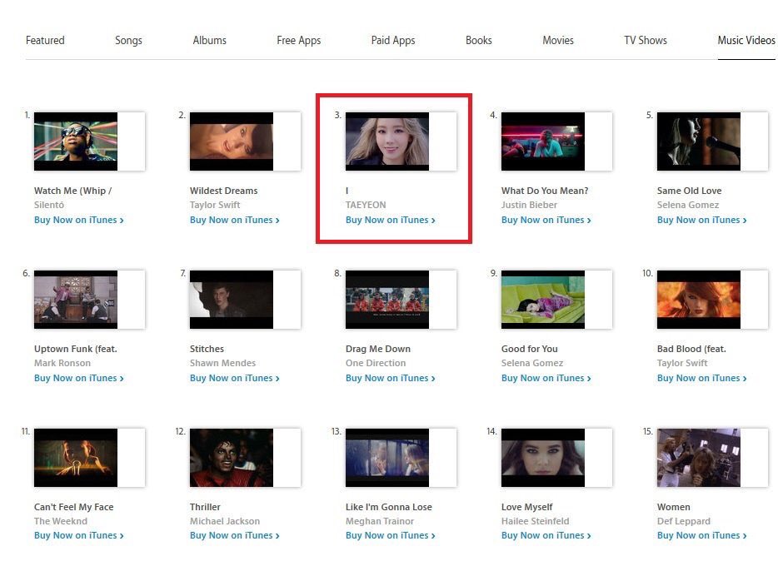The height and width of the screenshot is (571, 778).
Task: Buy Like I'm Gonna Lose on iTunes
Action: (x=391, y=535)
